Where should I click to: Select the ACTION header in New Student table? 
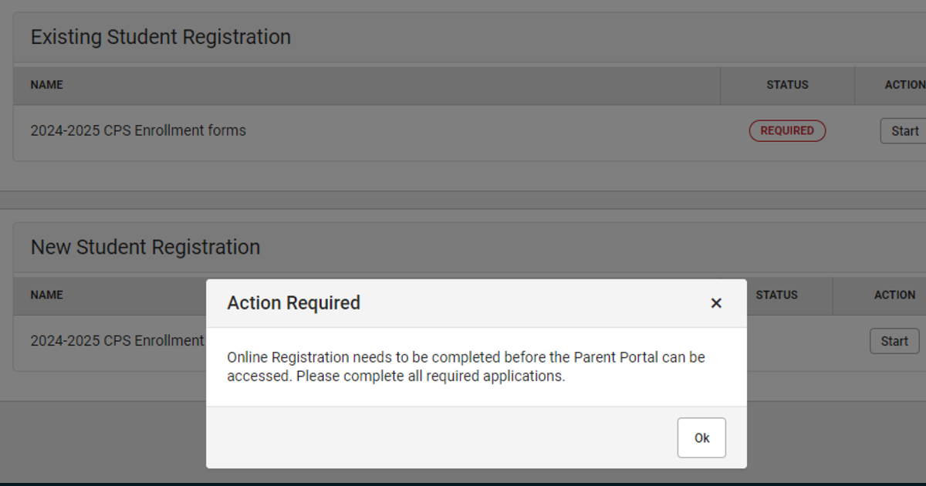click(x=895, y=295)
